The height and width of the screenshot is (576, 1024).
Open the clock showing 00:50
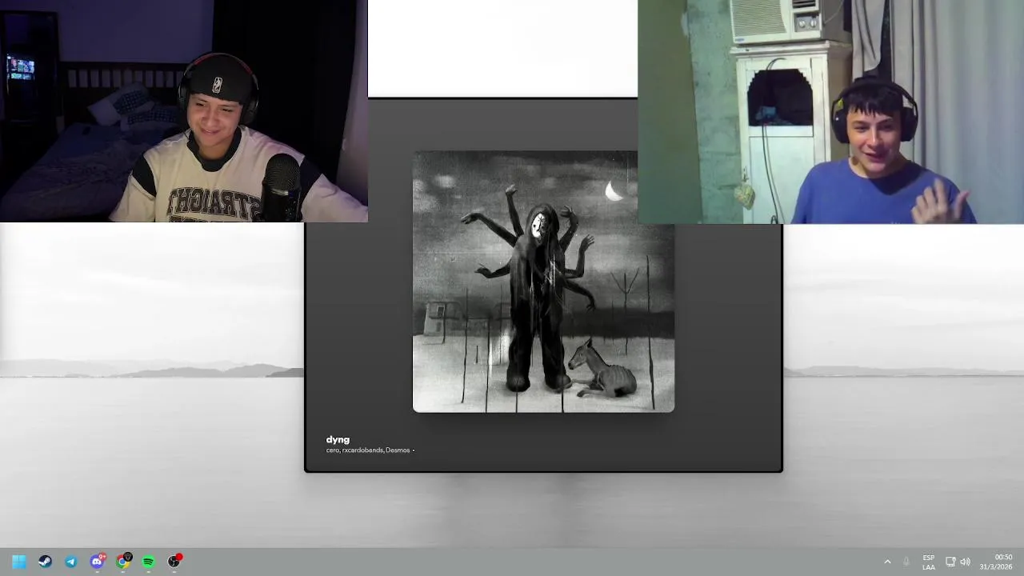(998, 562)
